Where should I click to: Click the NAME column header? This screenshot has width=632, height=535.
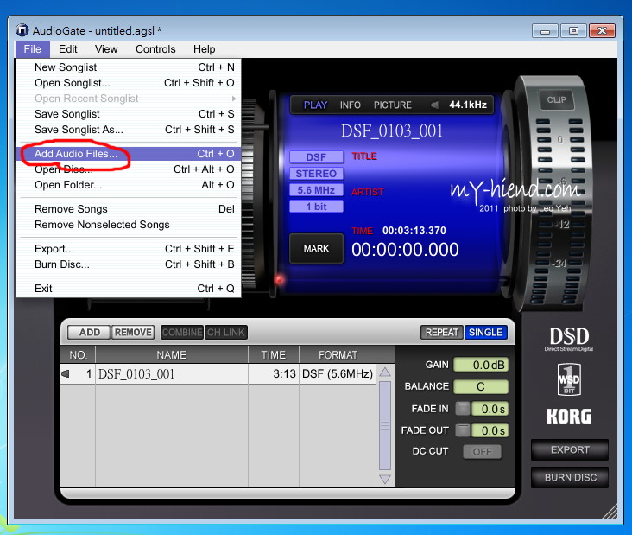[x=172, y=355]
